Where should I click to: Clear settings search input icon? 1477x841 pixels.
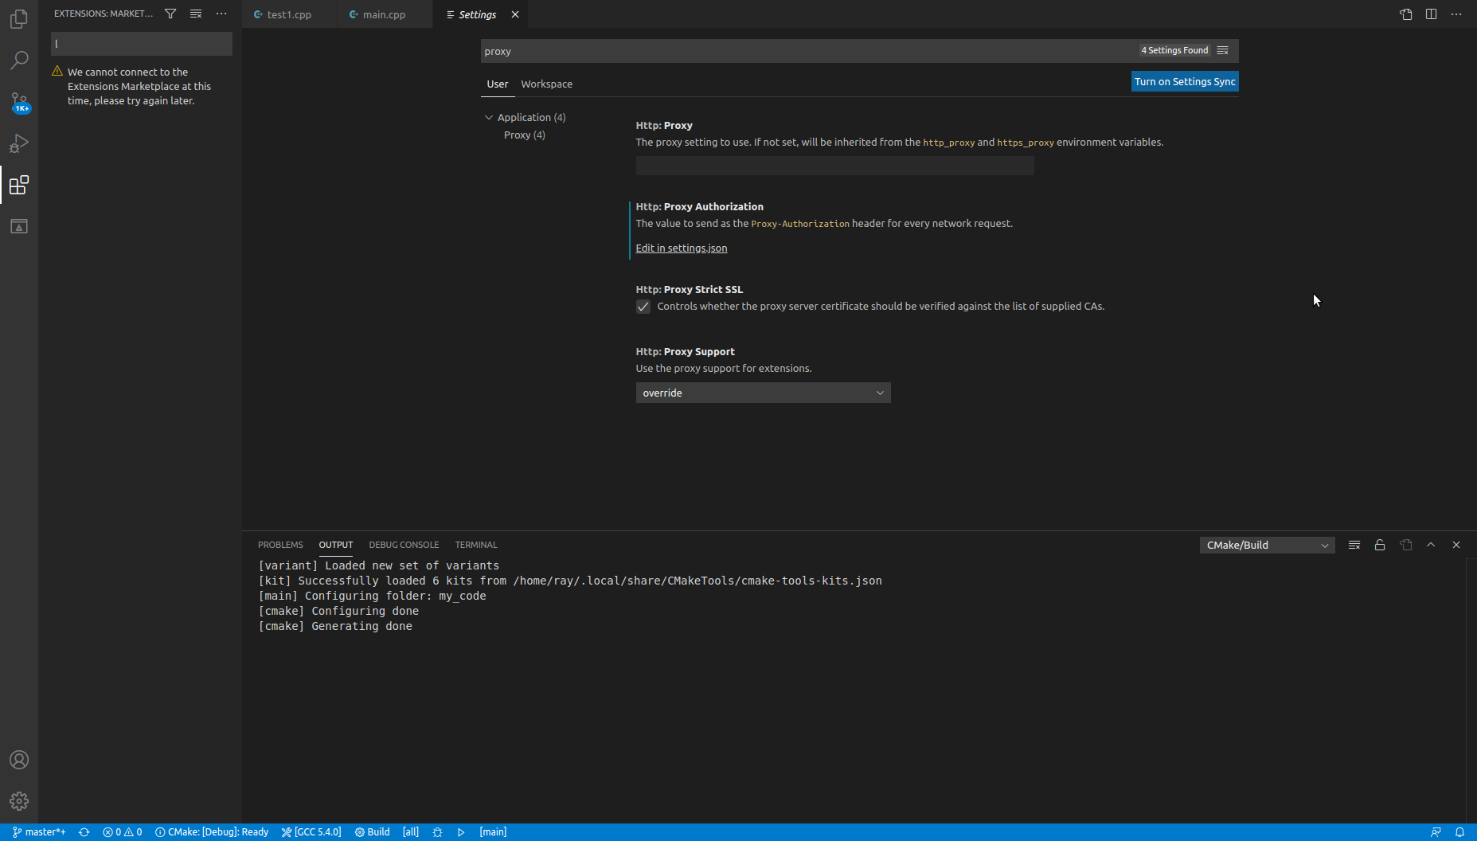[x=1223, y=51]
